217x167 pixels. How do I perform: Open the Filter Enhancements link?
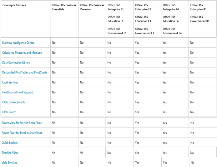[14, 102]
